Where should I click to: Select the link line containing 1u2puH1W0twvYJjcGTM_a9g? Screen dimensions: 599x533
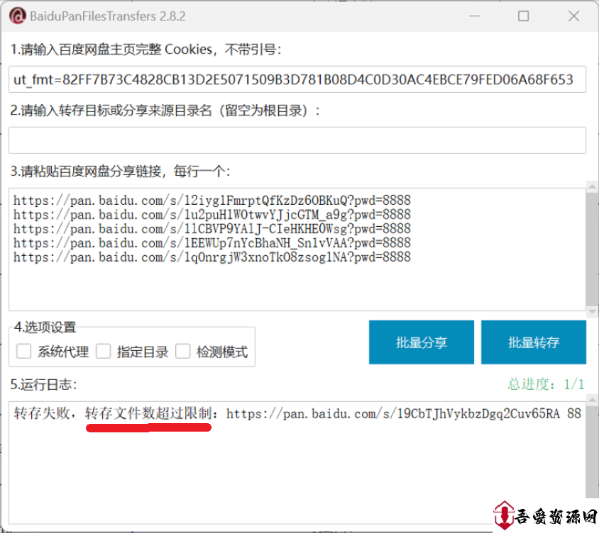coord(212,215)
